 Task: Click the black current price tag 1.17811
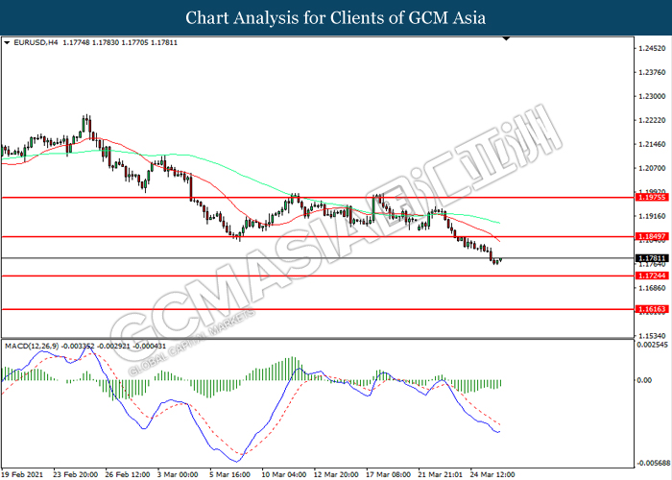coord(652,258)
